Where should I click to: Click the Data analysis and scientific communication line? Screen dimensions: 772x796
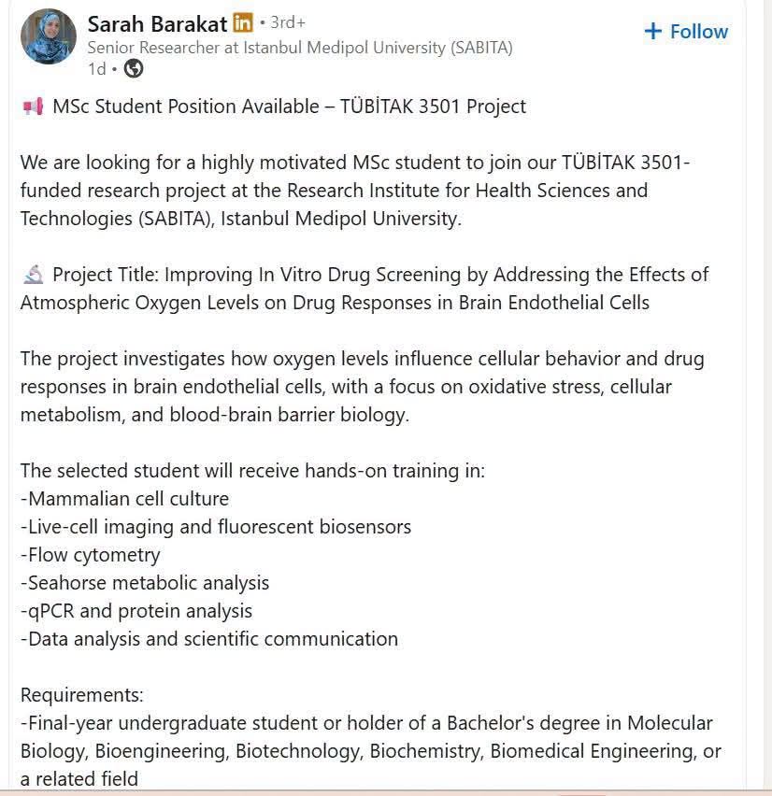[x=209, y=639]
